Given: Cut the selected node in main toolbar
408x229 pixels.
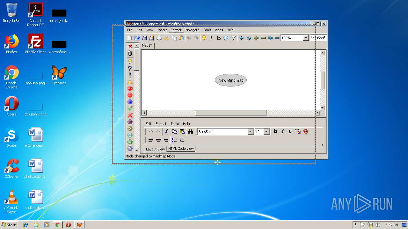Looking at the screenshot, I should pyautogui.click(x=166, y=38).
